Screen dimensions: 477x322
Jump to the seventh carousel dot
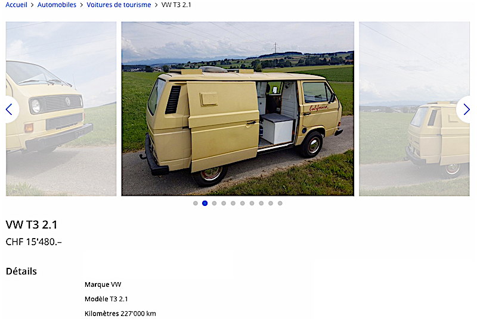[252, 203]
